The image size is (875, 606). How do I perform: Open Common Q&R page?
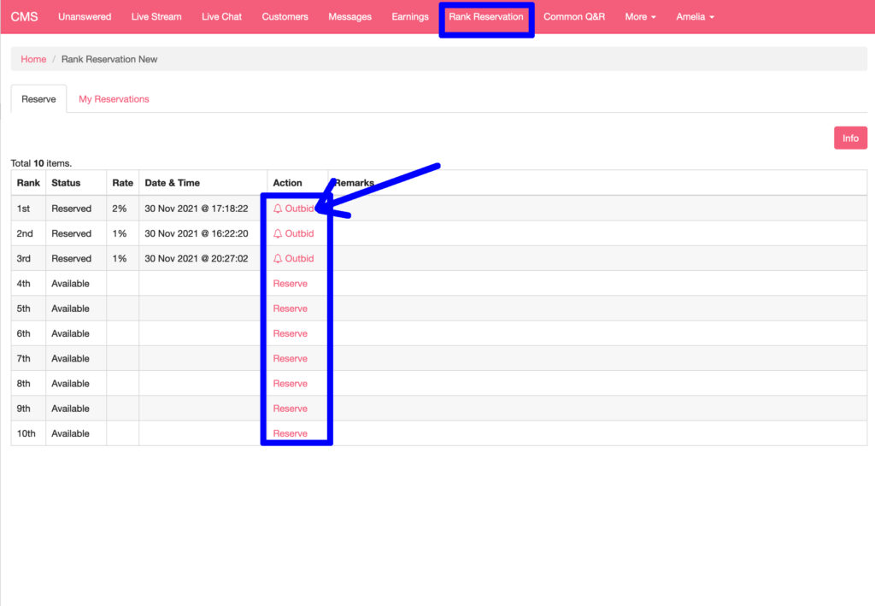[x=574, y=17]
